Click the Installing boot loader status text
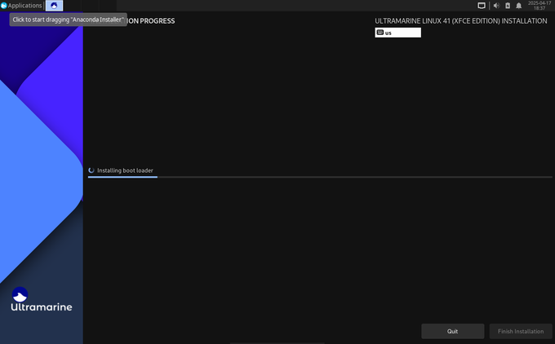555x344 pixels. [x=125, y=170]
